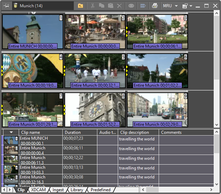Click the list pane vertical scrollbar thumb

216,144
